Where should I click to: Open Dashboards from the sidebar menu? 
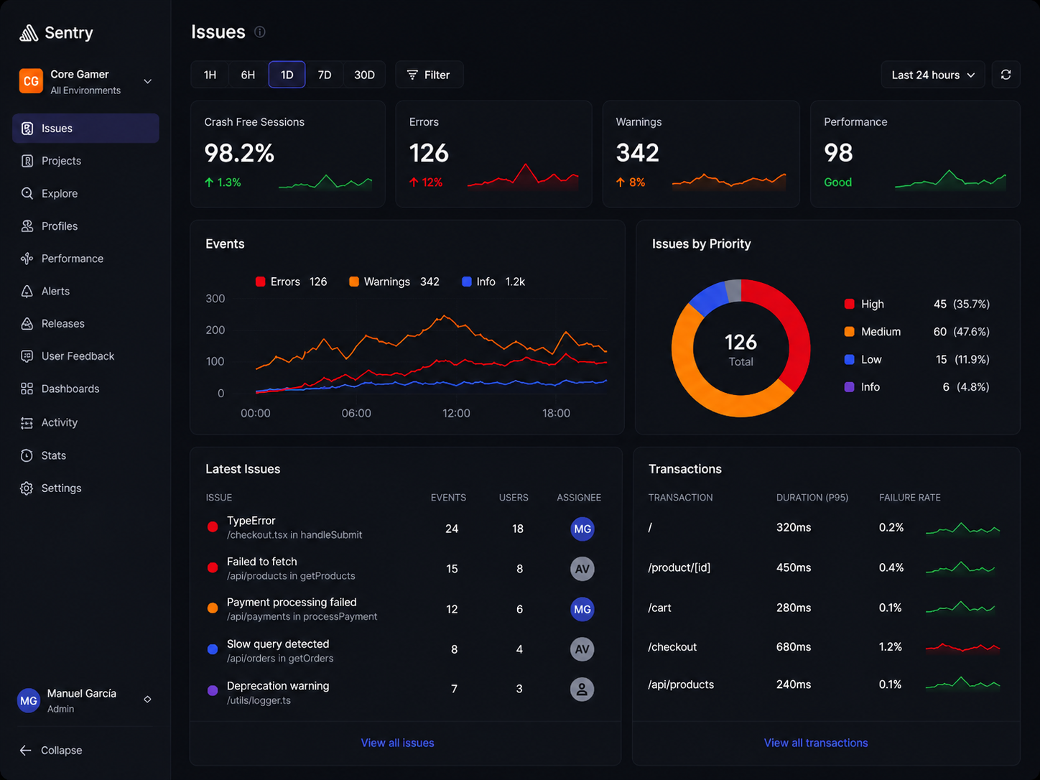click(85, 389)
